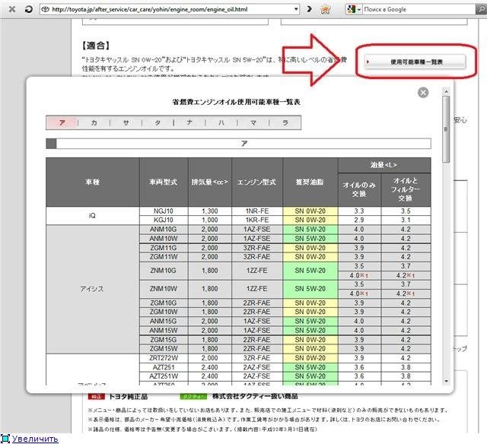Select the タ tab in the kana index
The image size is (487, 444).
pyautogui.click(x=158, y=122)
